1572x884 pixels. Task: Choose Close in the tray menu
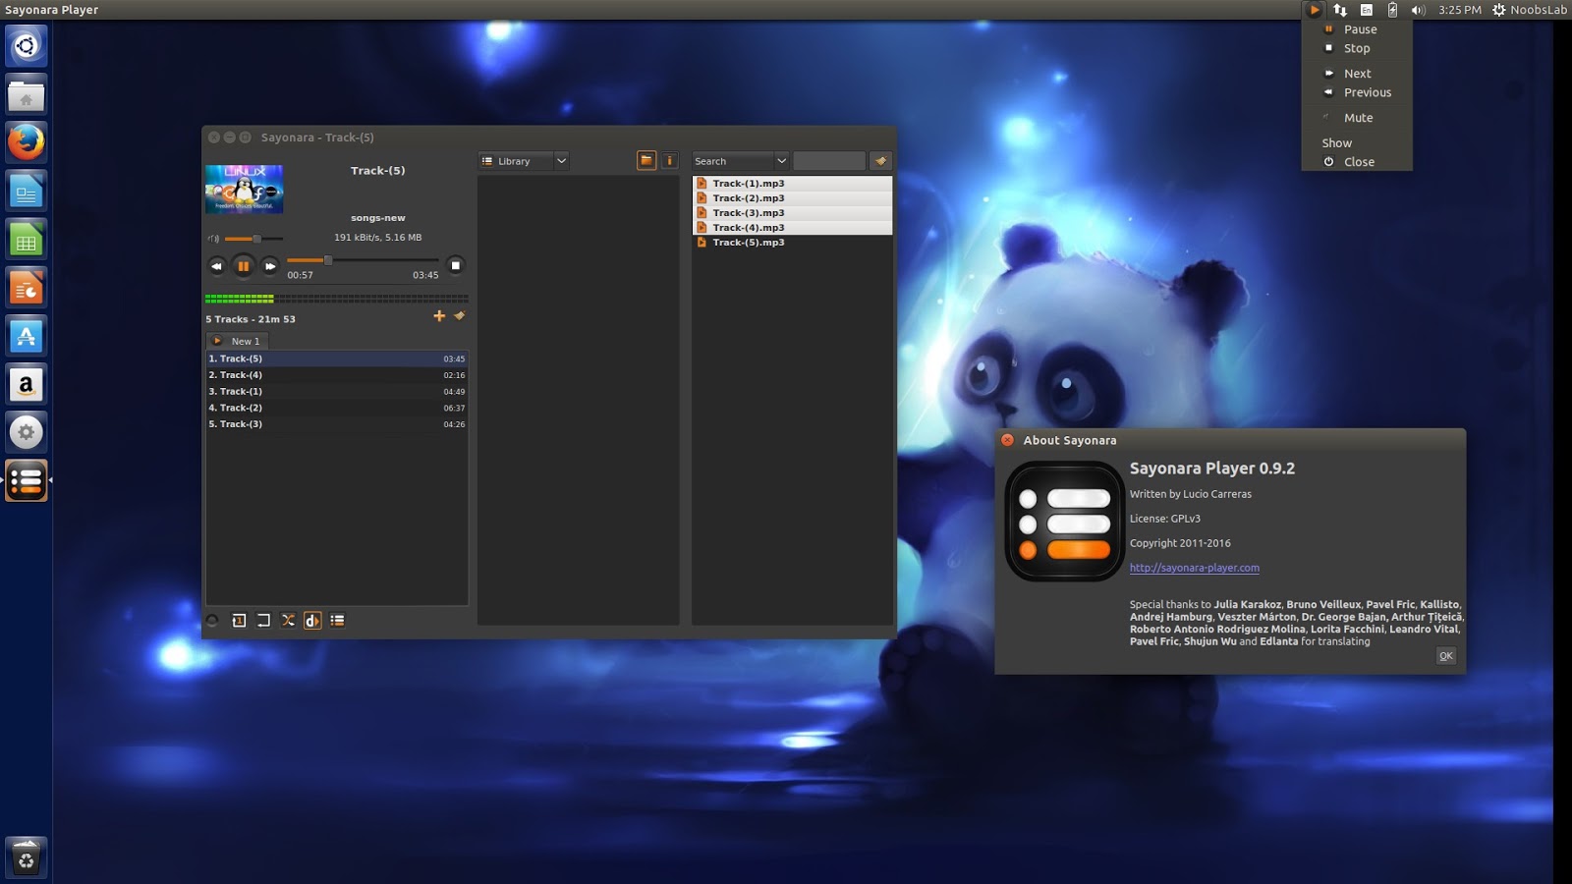point(1357,162)
